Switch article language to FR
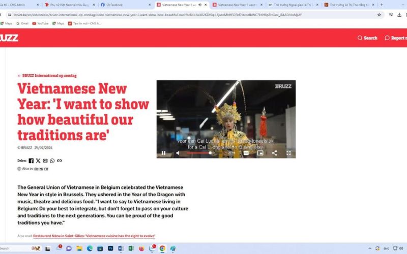Viewport: 407px width, 254px height. 46,169
